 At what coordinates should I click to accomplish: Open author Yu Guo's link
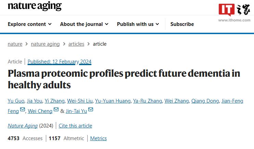click(x=16, y=101)
